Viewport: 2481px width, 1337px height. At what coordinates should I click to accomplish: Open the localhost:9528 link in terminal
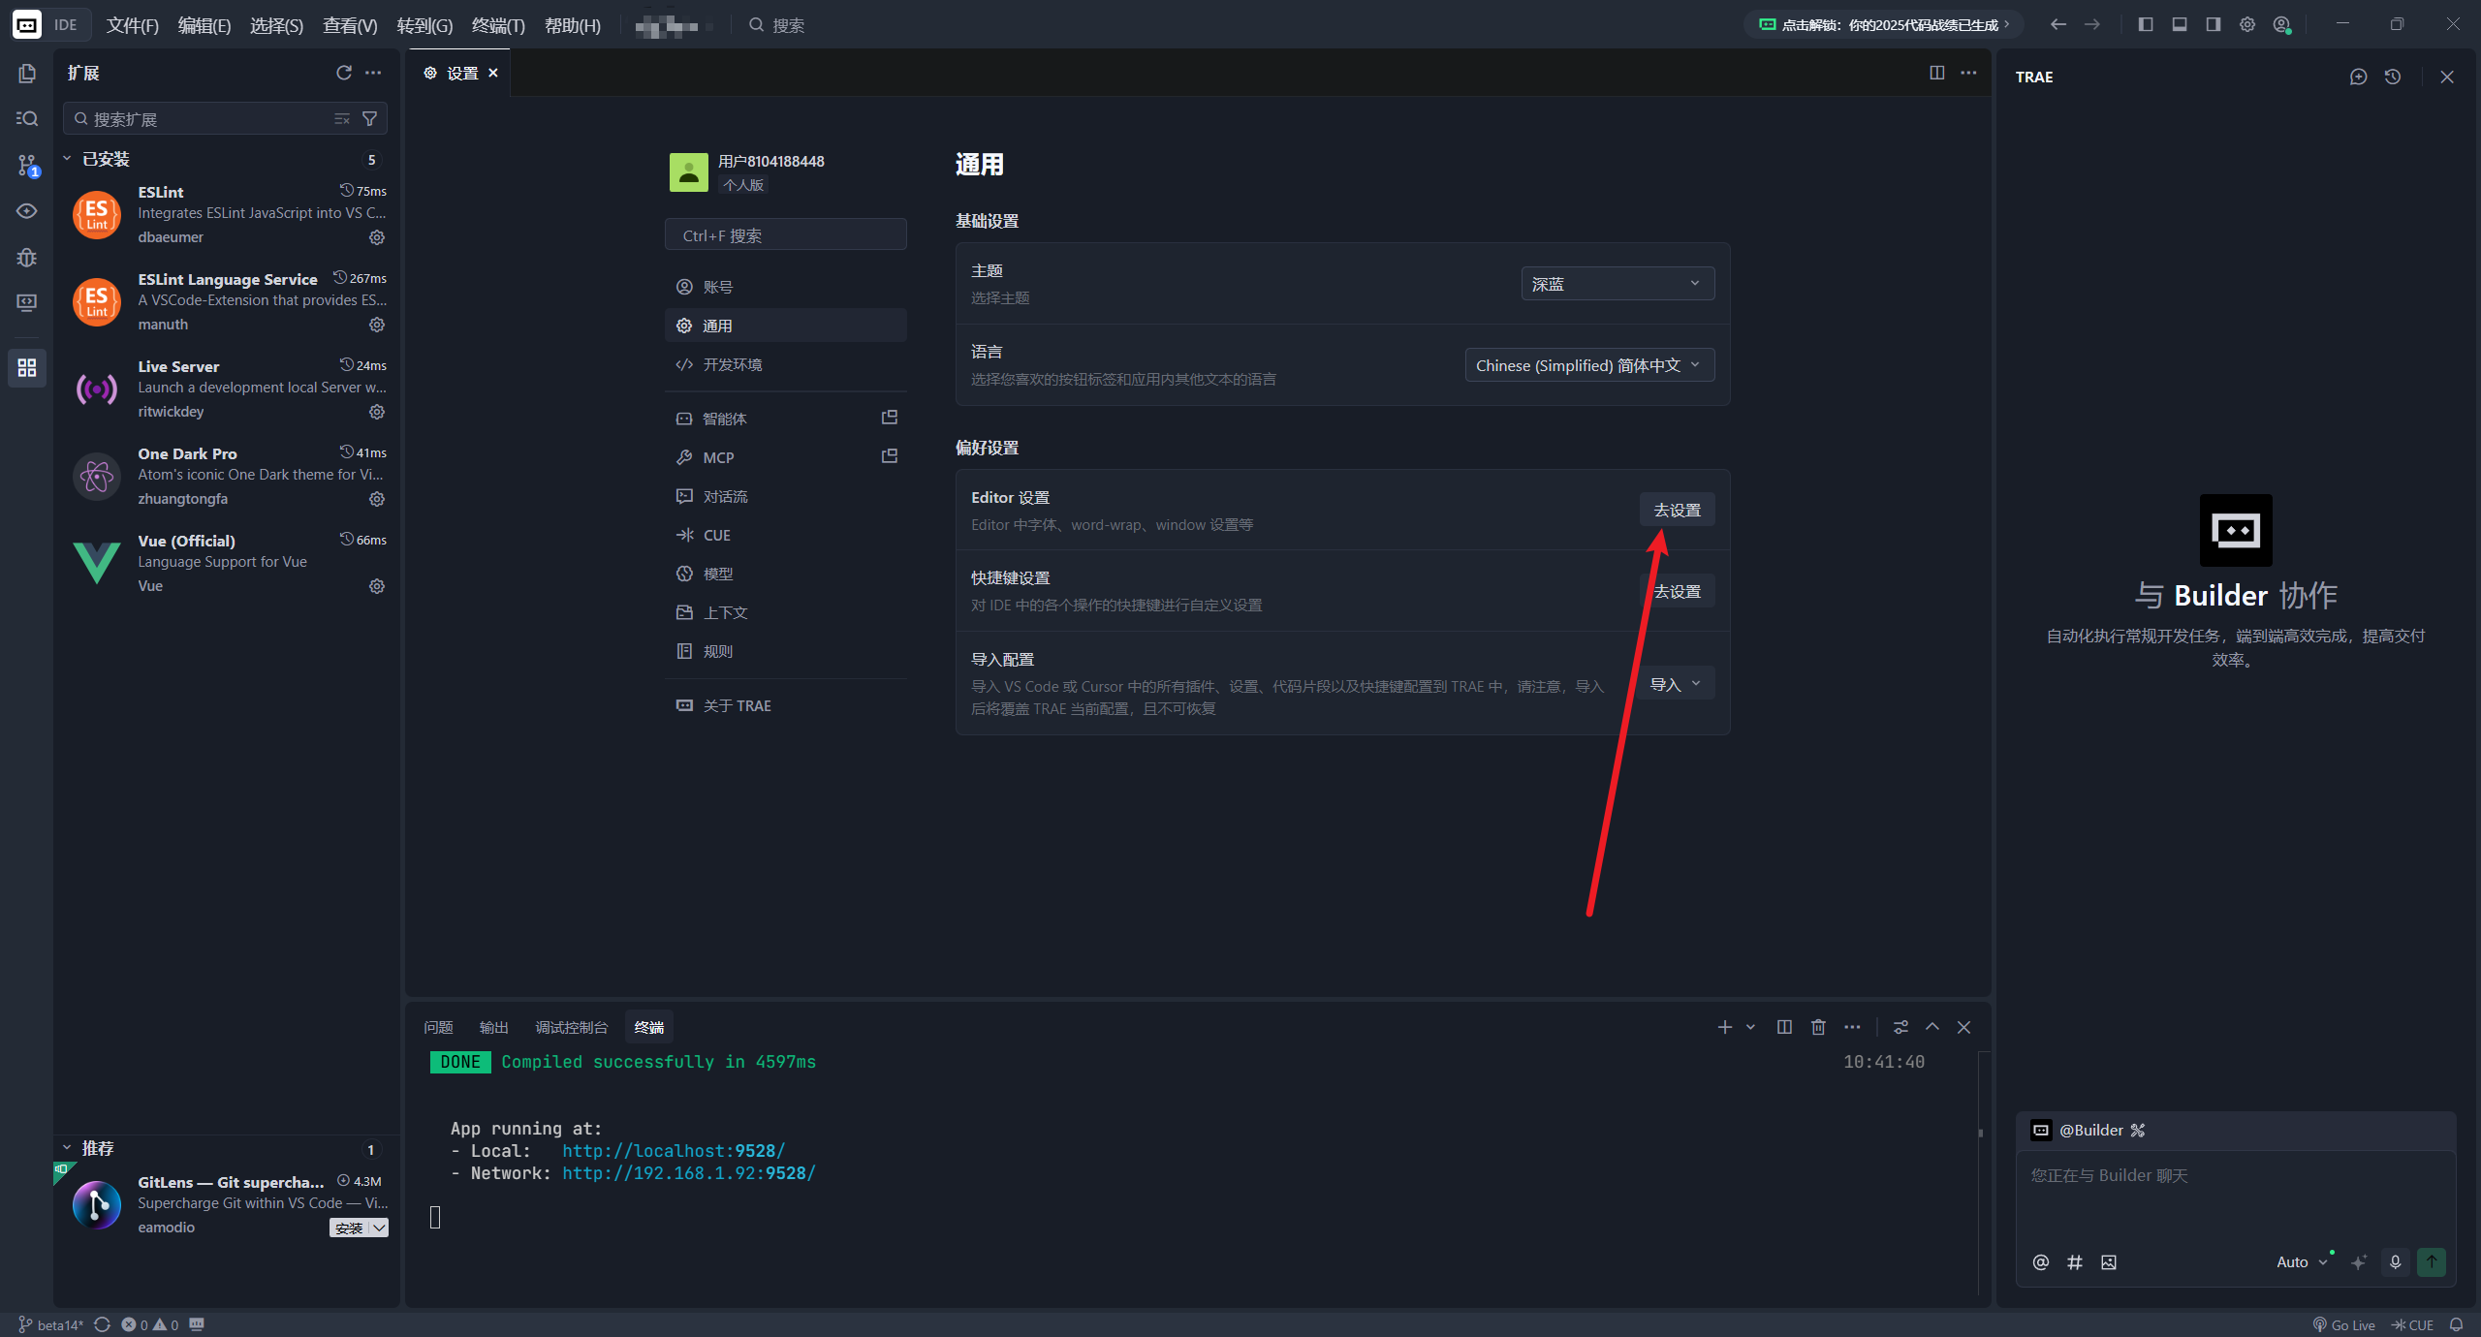673,1151
